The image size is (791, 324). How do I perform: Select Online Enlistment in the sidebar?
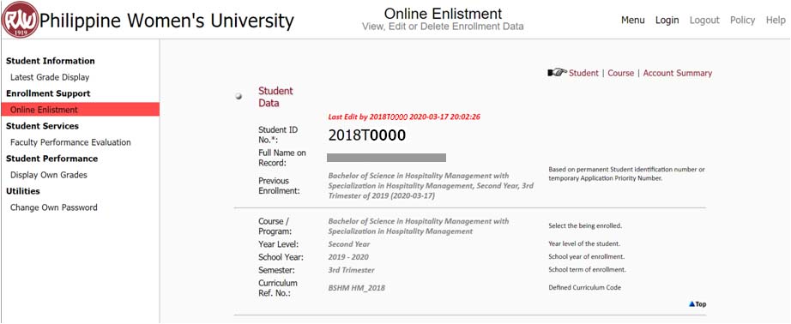click(x=80, y=110)
